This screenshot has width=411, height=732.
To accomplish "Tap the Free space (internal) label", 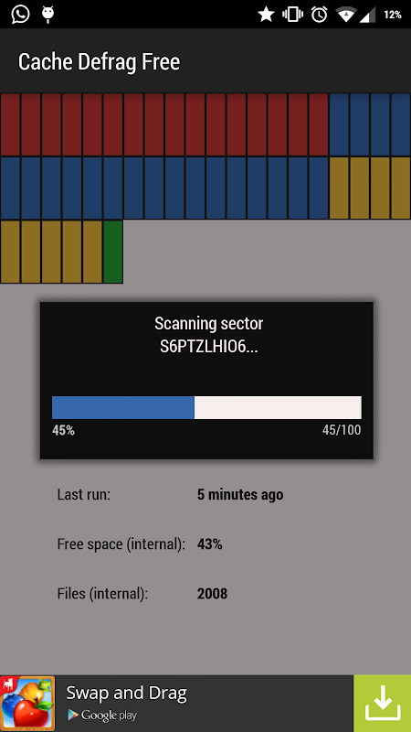I will (121, 544).
